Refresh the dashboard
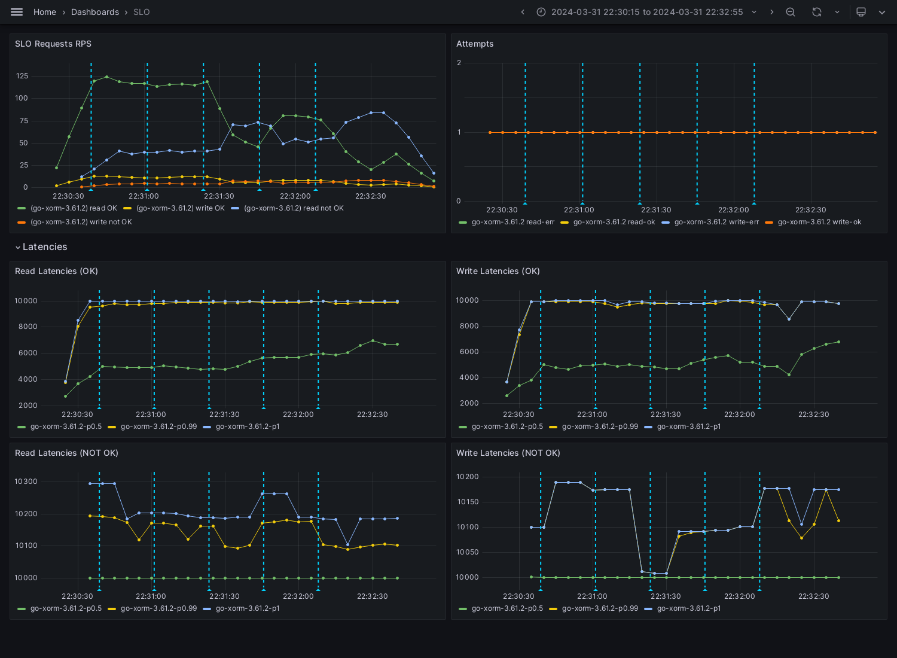Image resolution: width=897 pixels, height=658 pixels. coord(817,12)
